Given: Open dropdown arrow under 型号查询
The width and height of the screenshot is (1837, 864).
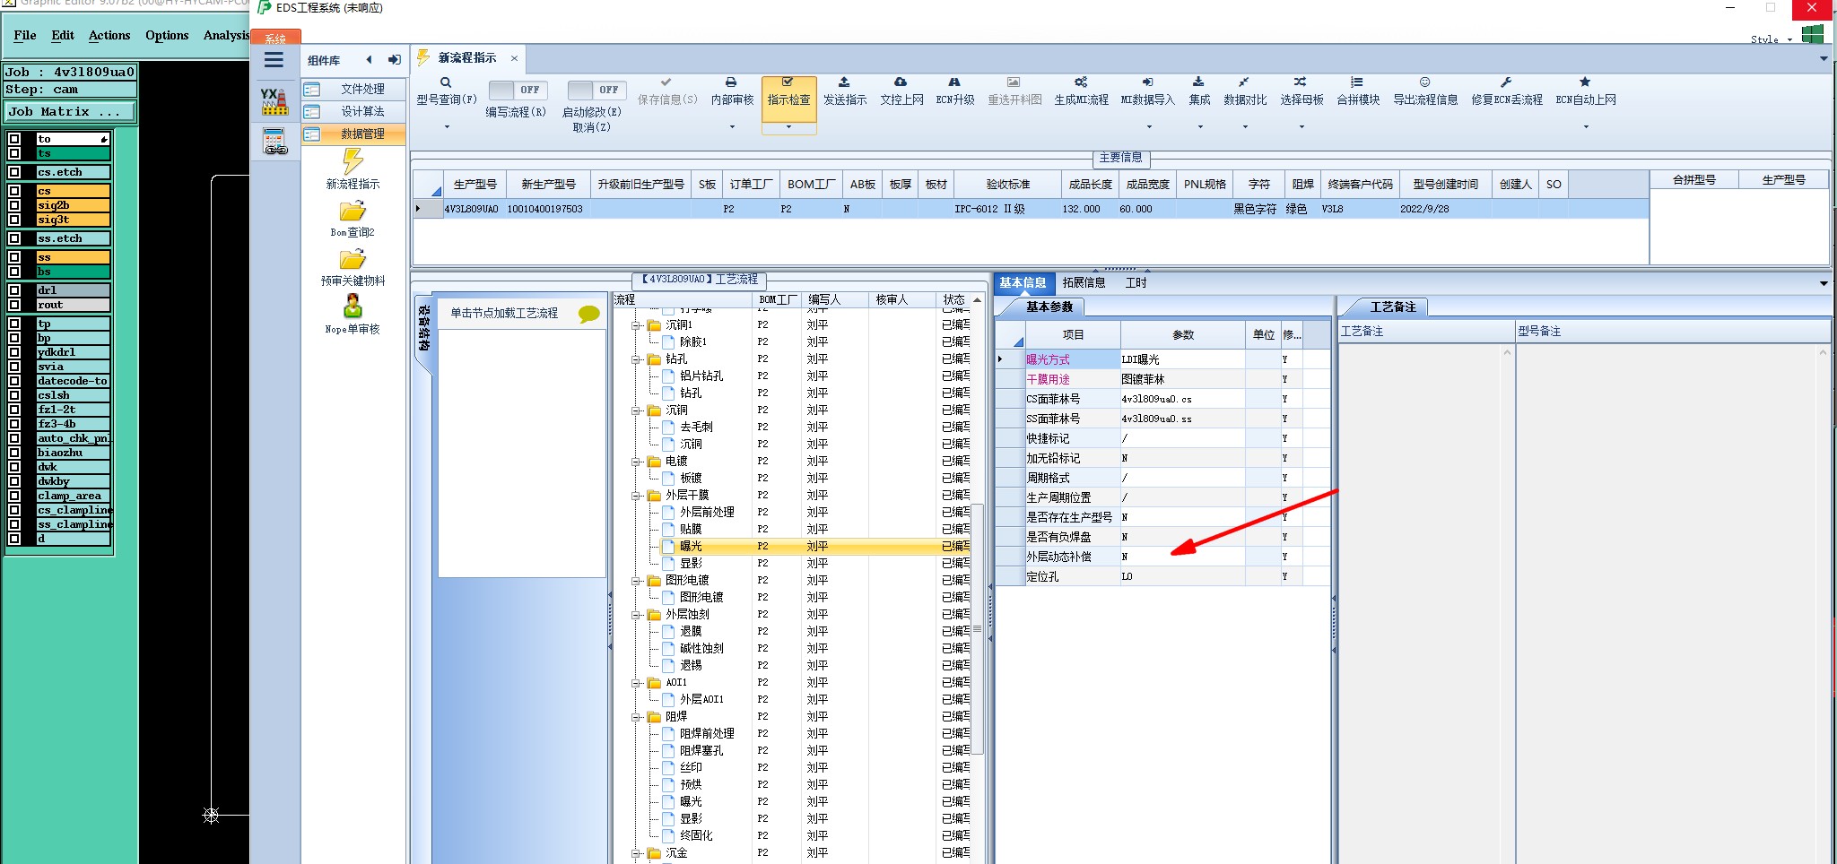Looking at the screenshot, I should pos(447,126).
